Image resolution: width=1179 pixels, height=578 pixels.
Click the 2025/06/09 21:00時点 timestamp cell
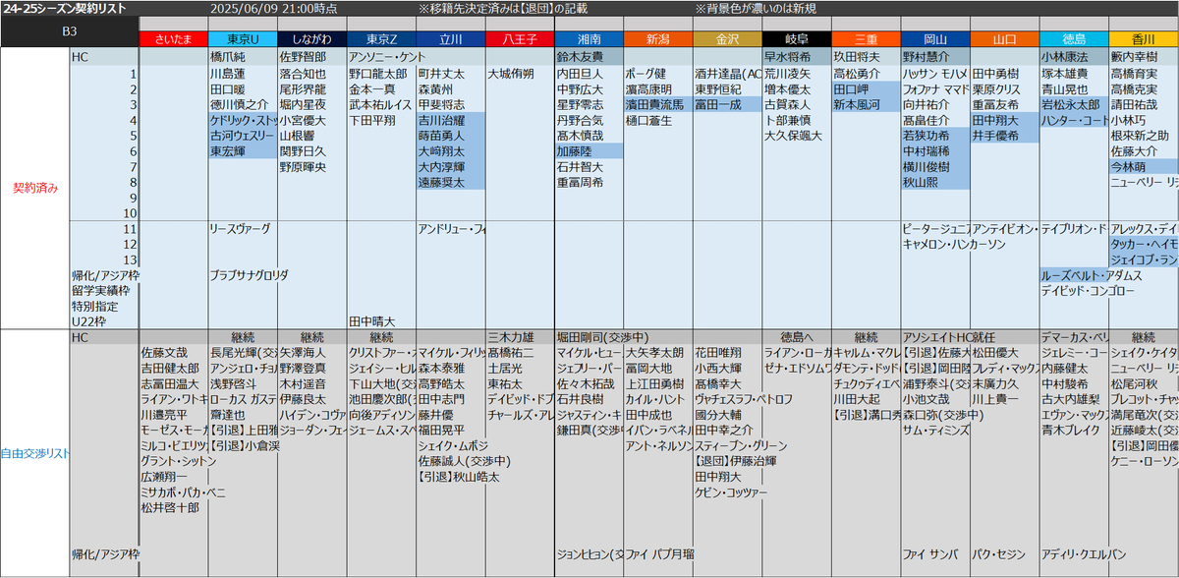[272, 8]
